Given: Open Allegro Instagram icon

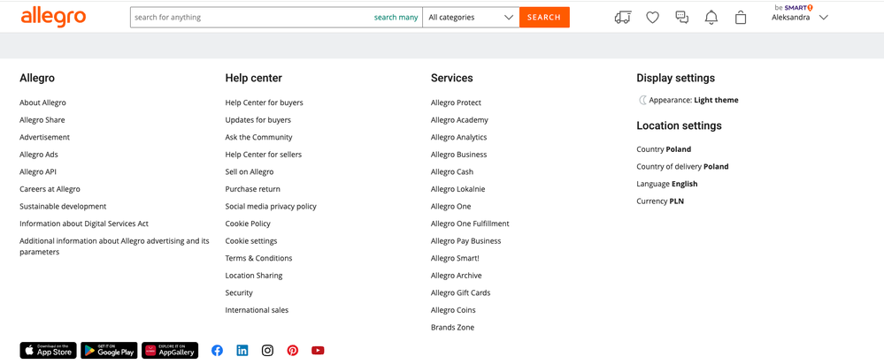Looking at the screenshot, I should 268,351.
